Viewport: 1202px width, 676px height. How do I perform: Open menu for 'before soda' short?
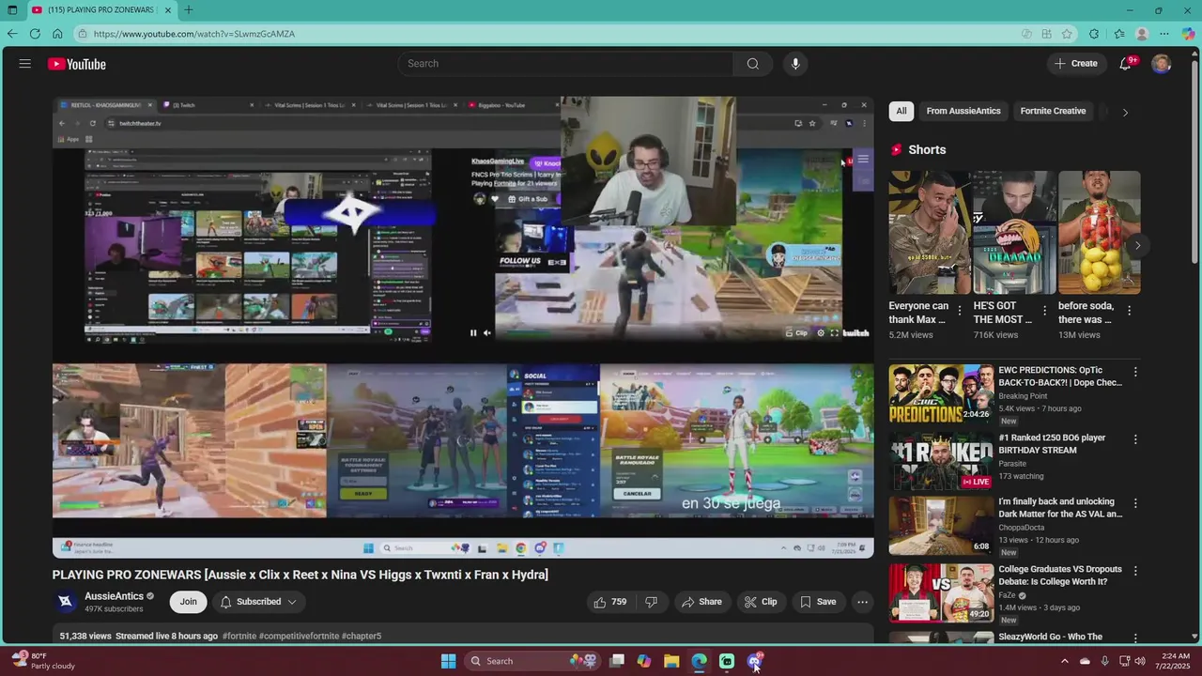tap(1129, 311)
